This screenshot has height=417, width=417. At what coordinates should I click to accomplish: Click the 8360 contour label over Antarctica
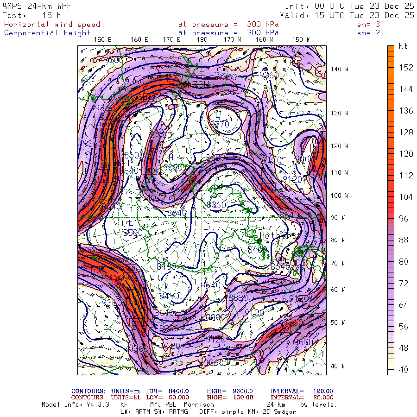(x=216, y=205)
